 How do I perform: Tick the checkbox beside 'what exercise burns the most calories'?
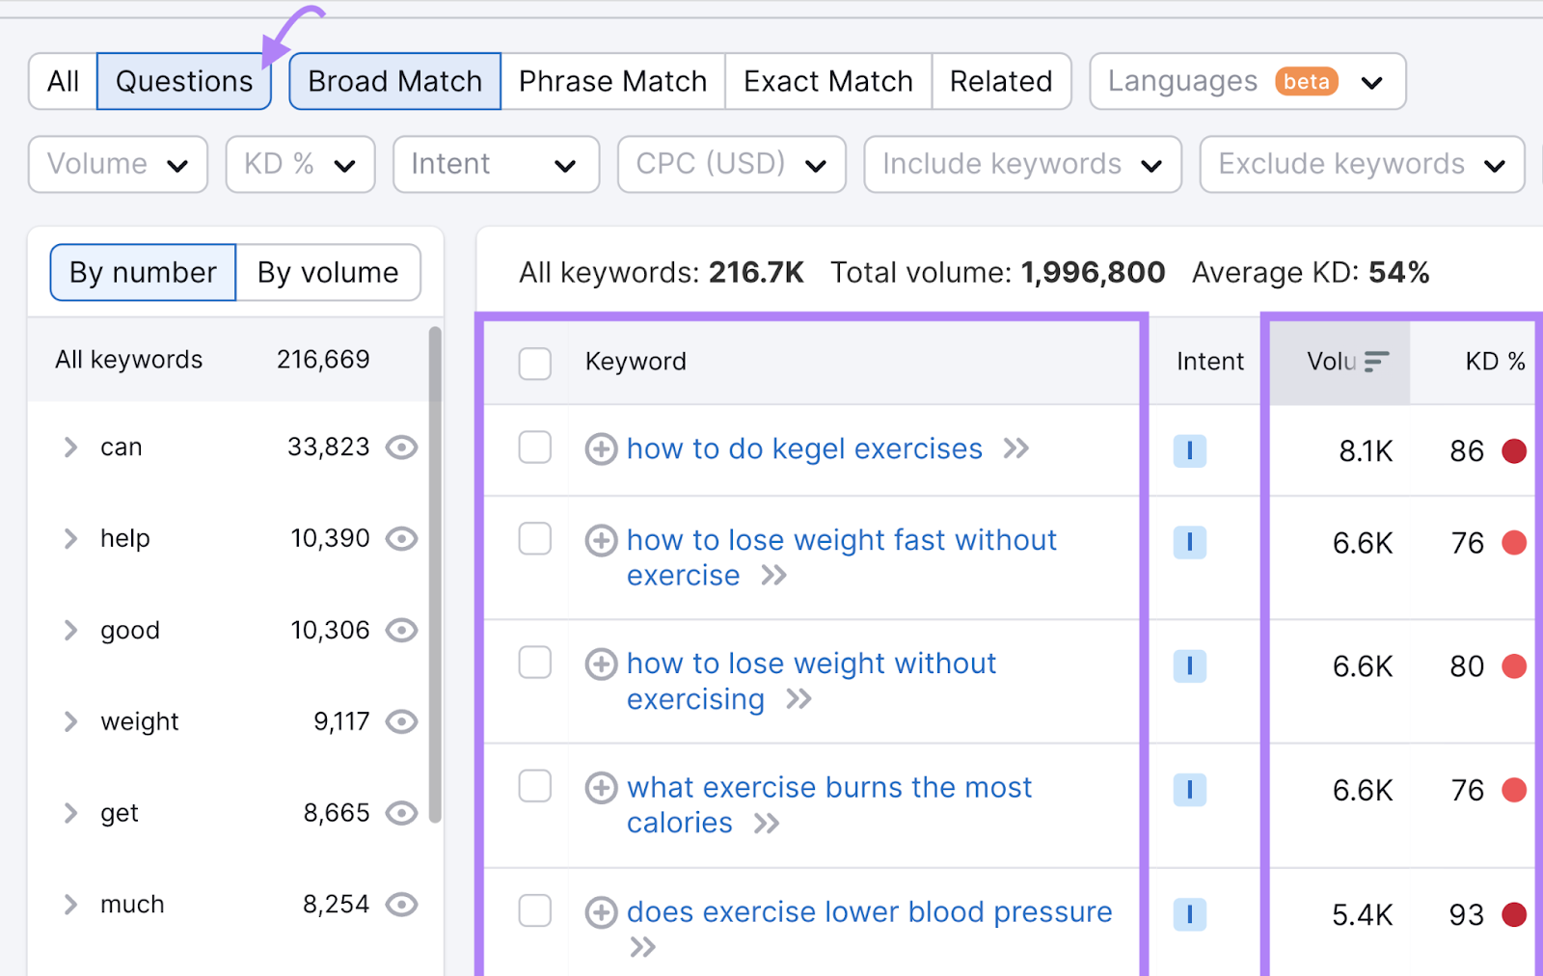click(x=535, y=787)
